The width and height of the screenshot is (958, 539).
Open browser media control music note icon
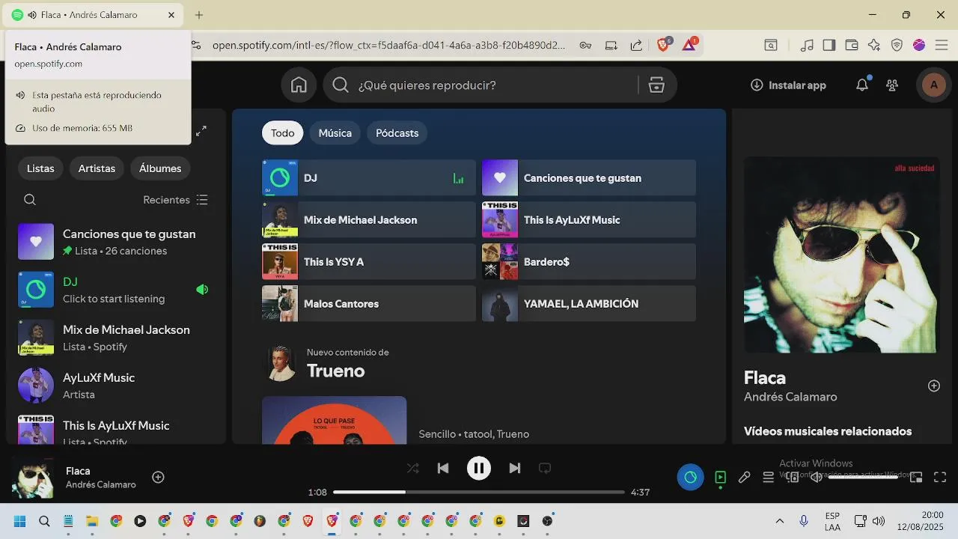(807, 45)
